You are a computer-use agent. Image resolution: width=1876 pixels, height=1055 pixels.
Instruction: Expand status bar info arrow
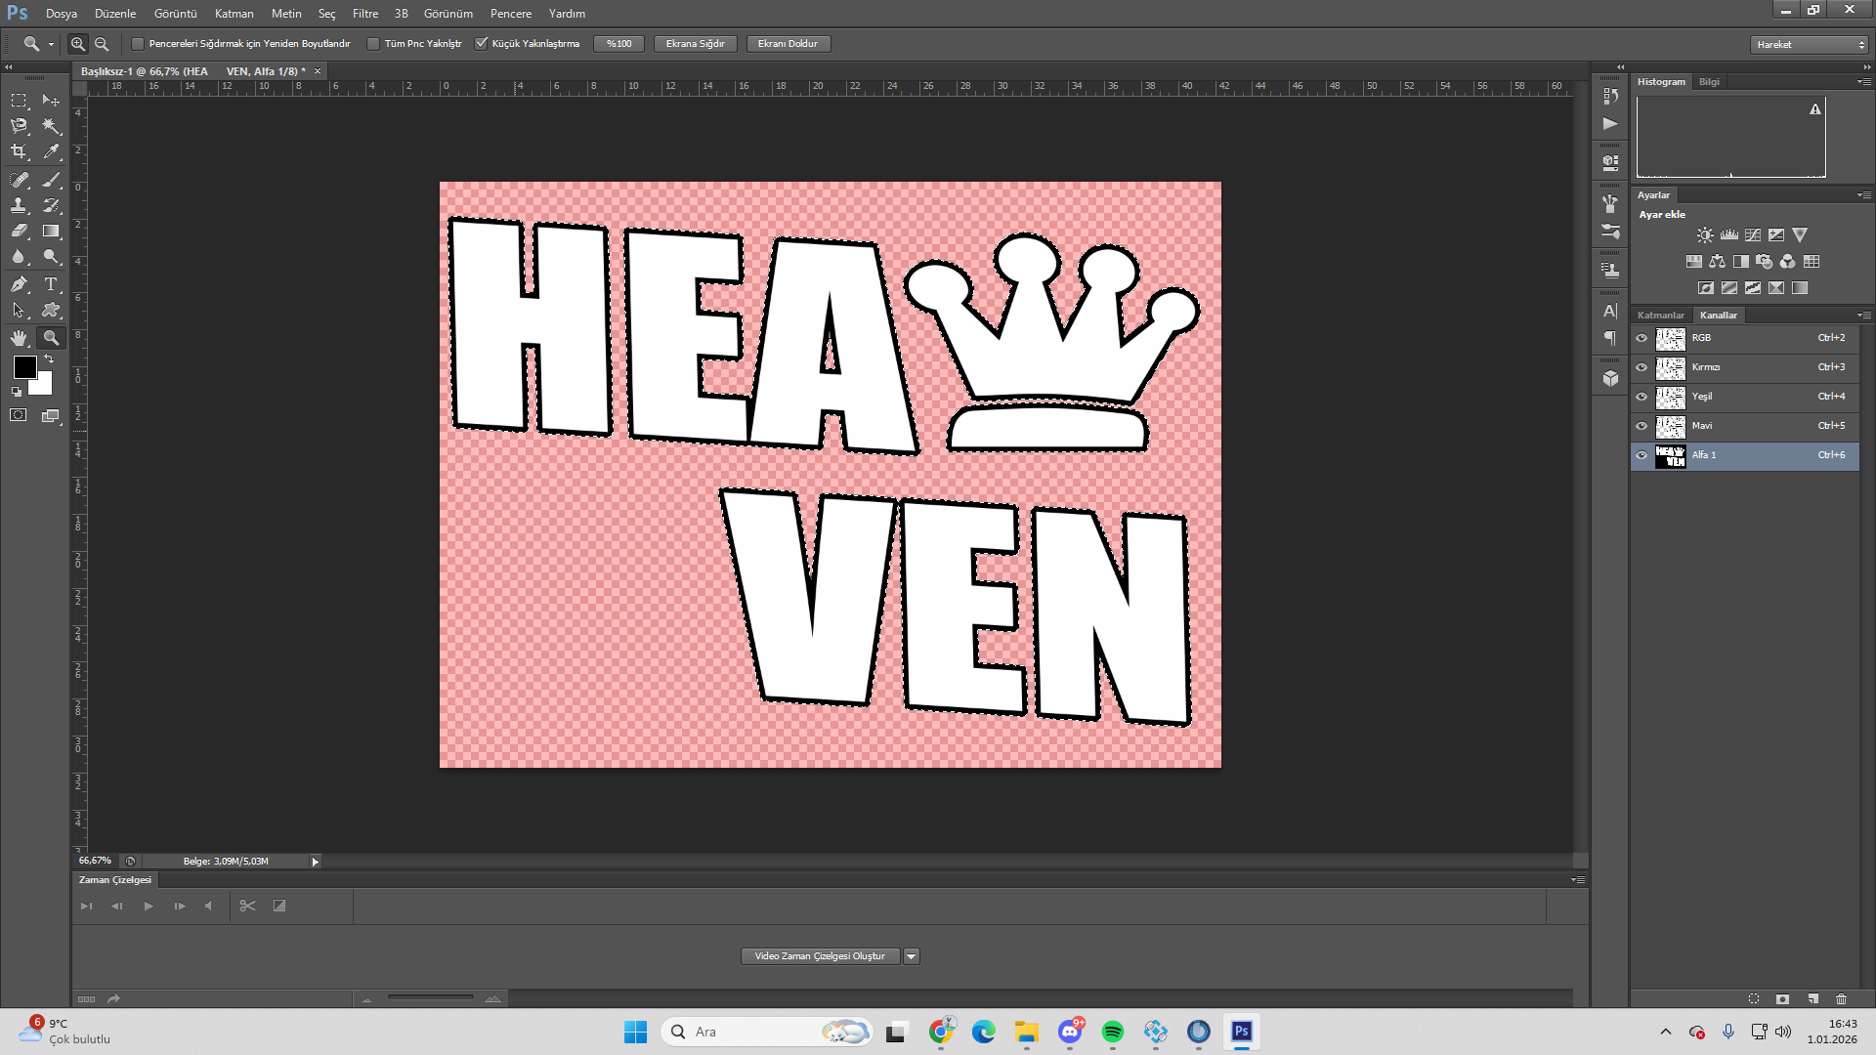point(315,862)
